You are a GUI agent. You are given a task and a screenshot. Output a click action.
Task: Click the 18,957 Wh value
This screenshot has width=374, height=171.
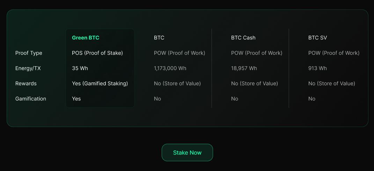[x=244, y=68]
